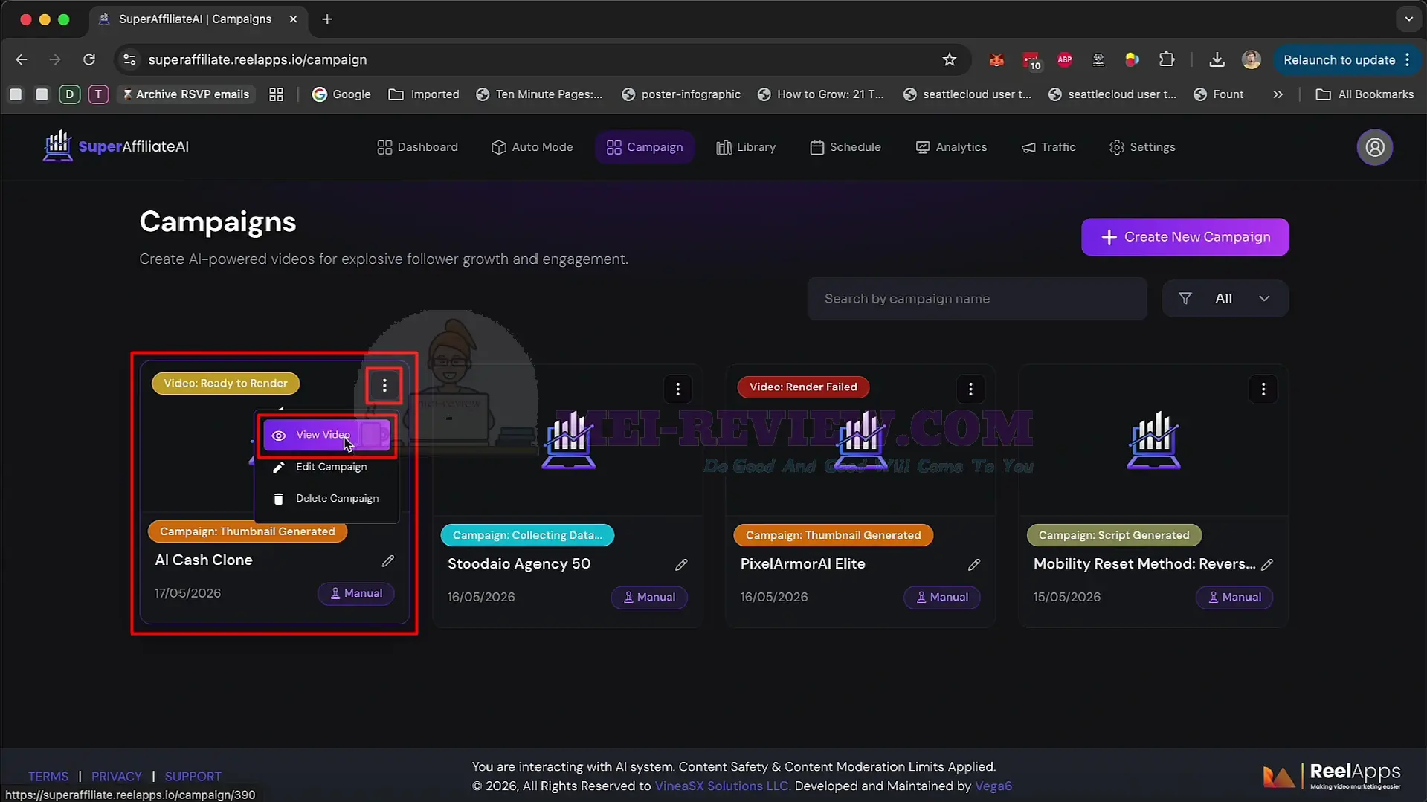Open a new browser tab
This screenshot has width=1427, height=802.
pyautogui.click(x=327, y=19)
